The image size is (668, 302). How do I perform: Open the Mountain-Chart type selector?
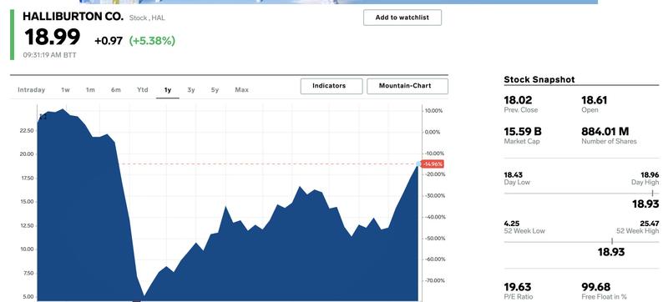(407, 86)
